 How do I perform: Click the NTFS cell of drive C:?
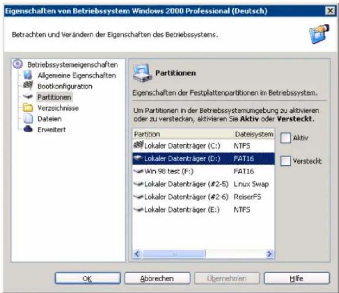click(x=242, y=146)
